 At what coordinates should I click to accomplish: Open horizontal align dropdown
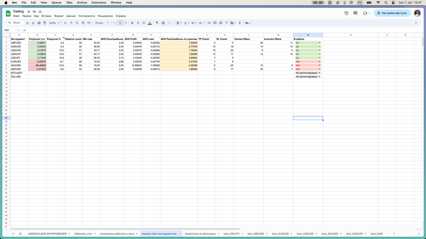[x=179, y=23]
